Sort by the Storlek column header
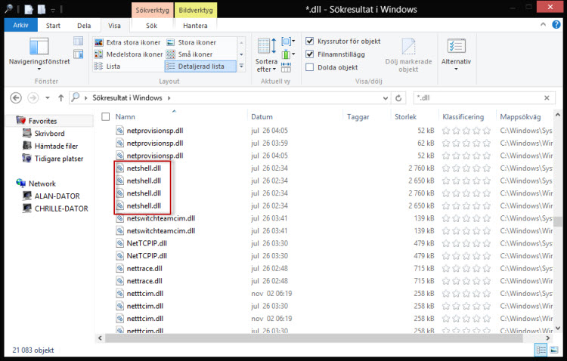567x361 pixels. (x=405, y=117)
